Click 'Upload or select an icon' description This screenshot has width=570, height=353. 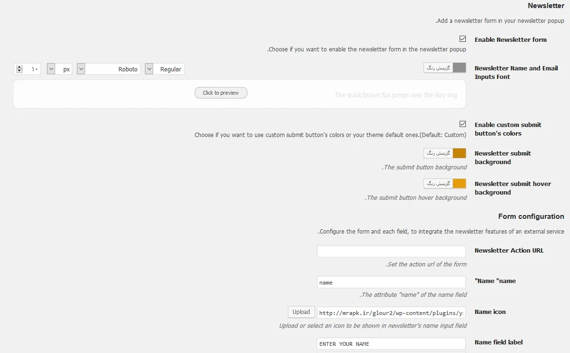373,326
